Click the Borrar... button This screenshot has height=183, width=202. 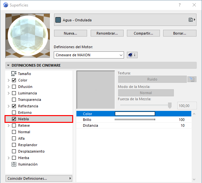click(180, 33)
